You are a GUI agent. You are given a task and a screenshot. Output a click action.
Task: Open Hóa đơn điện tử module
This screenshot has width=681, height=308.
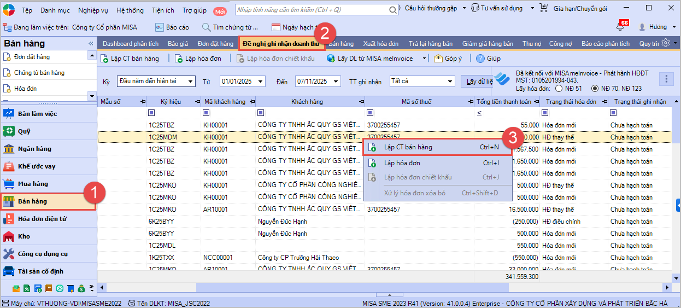coord(42,219)
